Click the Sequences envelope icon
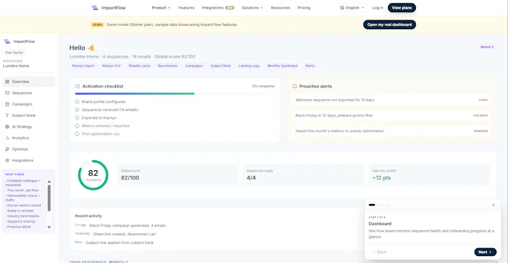Screen dimensions: 508x263 (x=7, y=93)
